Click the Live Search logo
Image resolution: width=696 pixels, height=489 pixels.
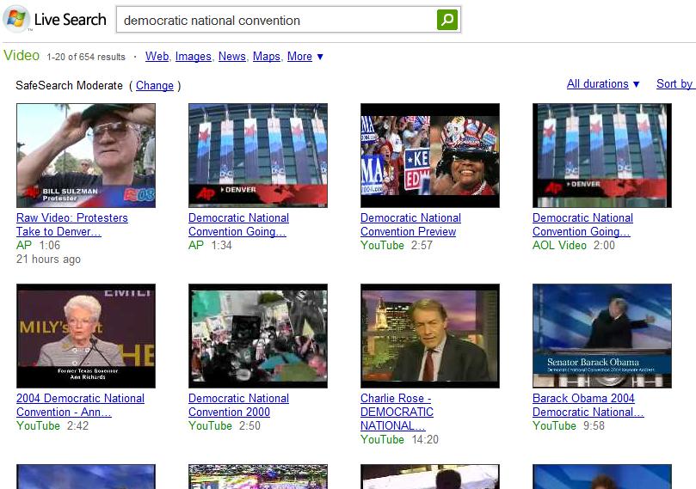point(54,20)
